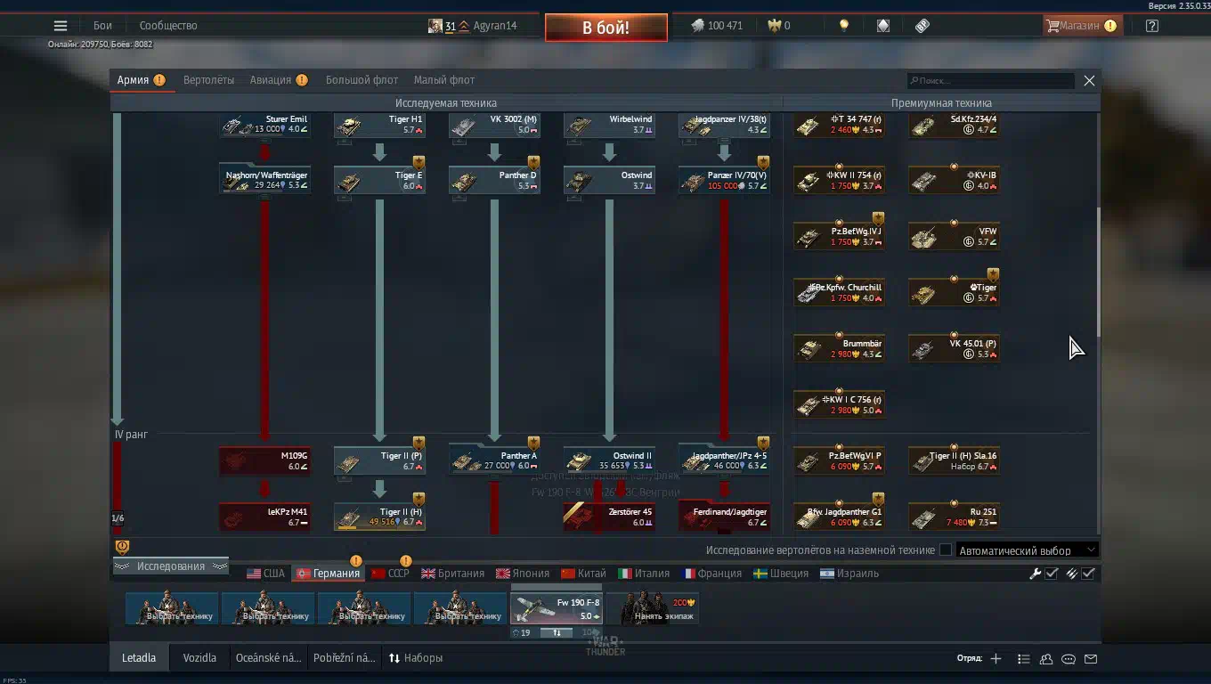Click the Silver Lions balance 100 471
This screenshot has width=1211, height=684.
point(717,26)
